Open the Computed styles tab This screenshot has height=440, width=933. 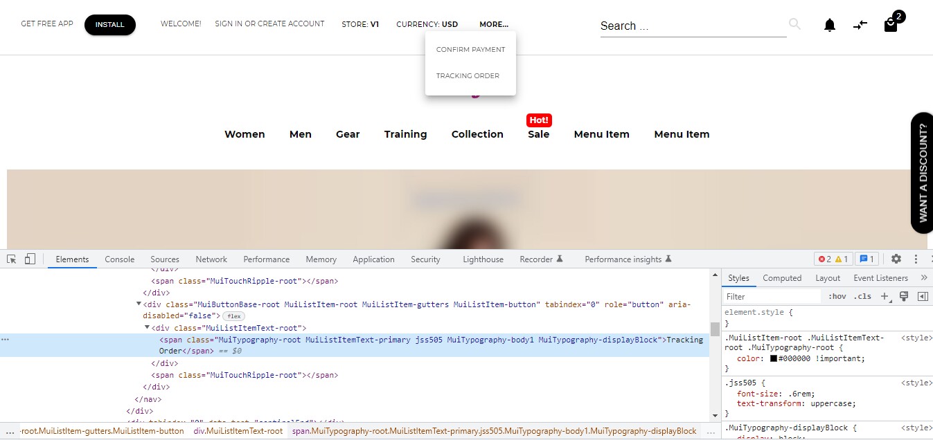point(781,277)
